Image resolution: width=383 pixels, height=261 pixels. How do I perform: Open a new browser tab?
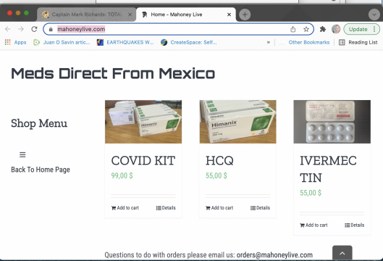tap(245, 14)
